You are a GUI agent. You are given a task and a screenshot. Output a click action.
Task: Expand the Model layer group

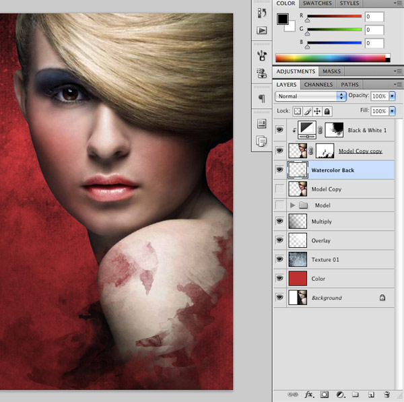[x=292, y=205]
